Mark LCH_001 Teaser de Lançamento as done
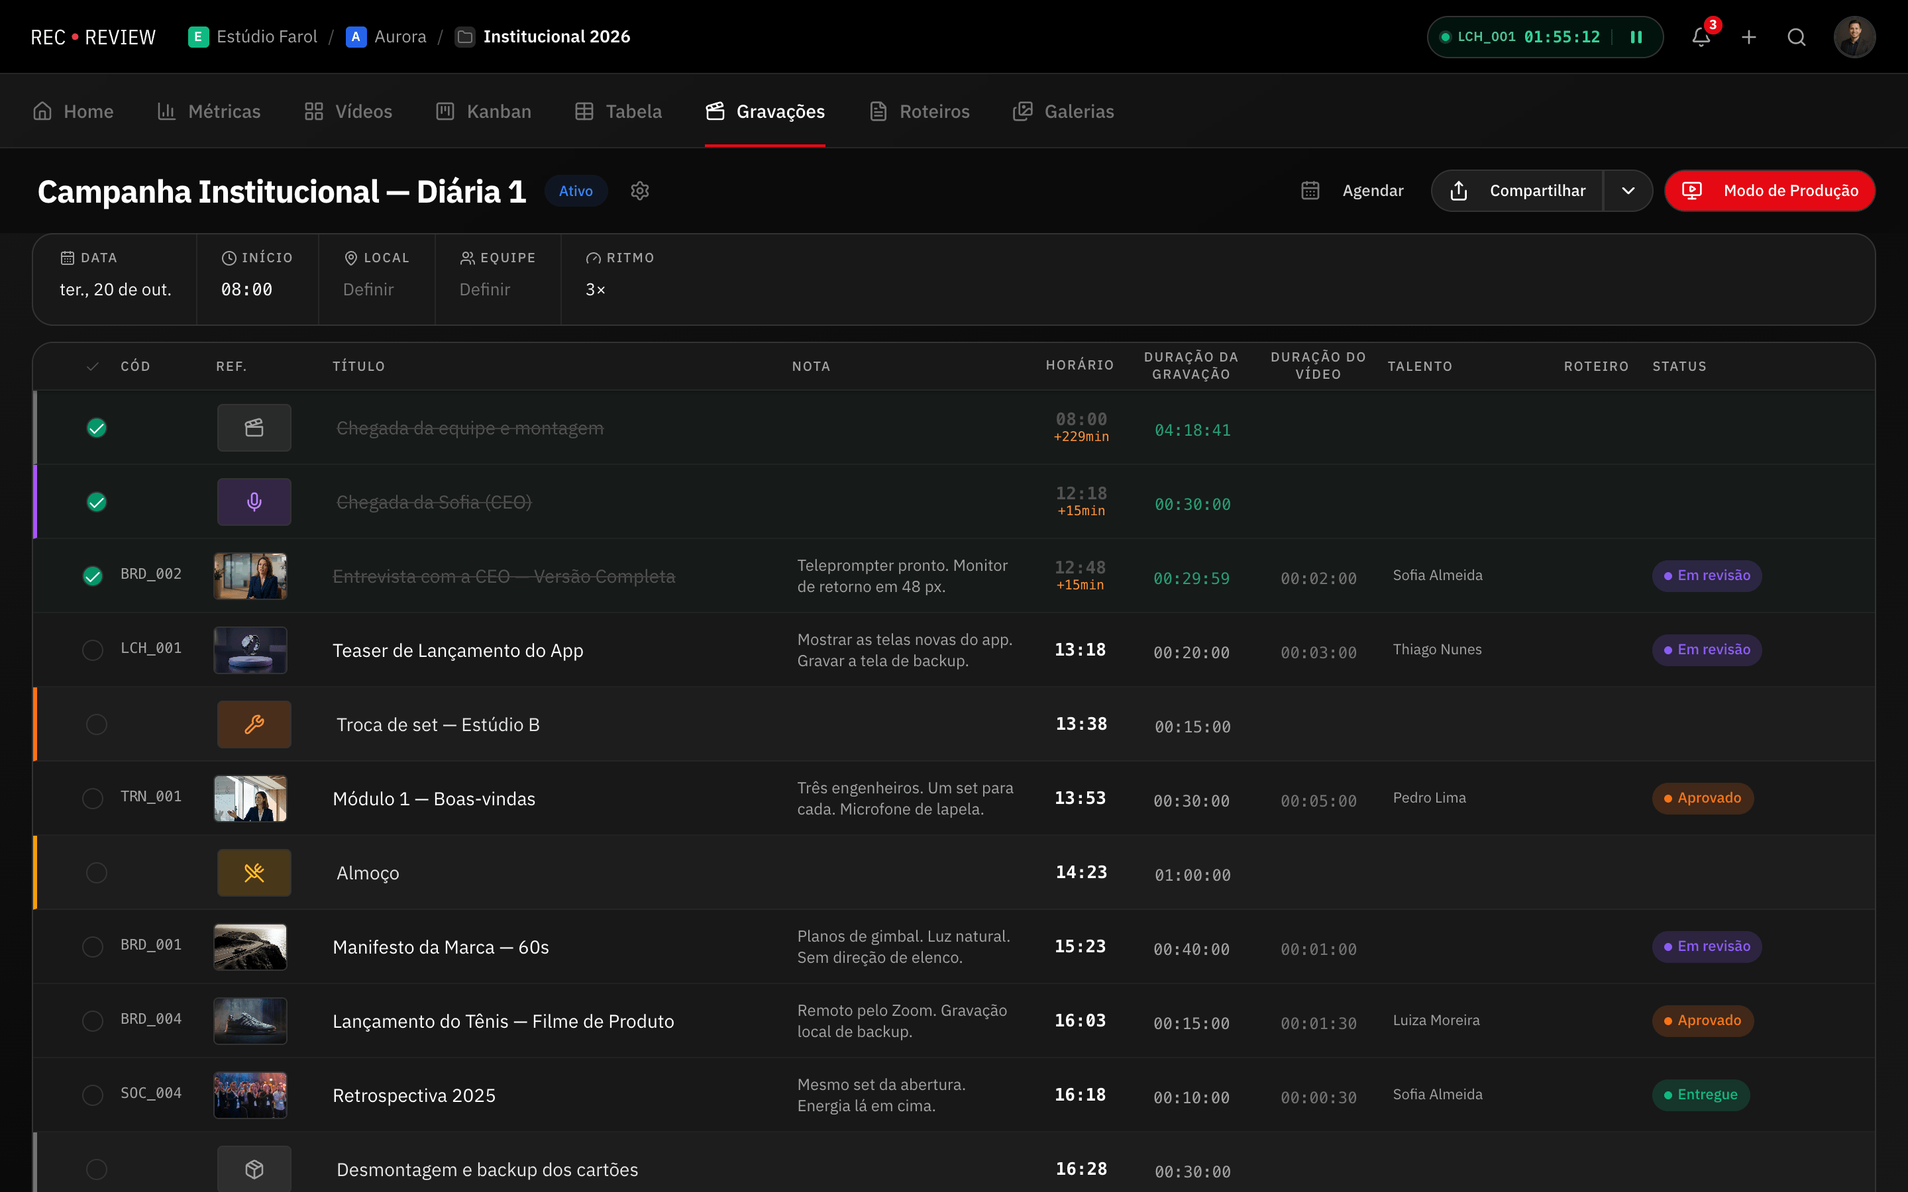Screen dimensions: 1908x1192 [x=92, y=650]
